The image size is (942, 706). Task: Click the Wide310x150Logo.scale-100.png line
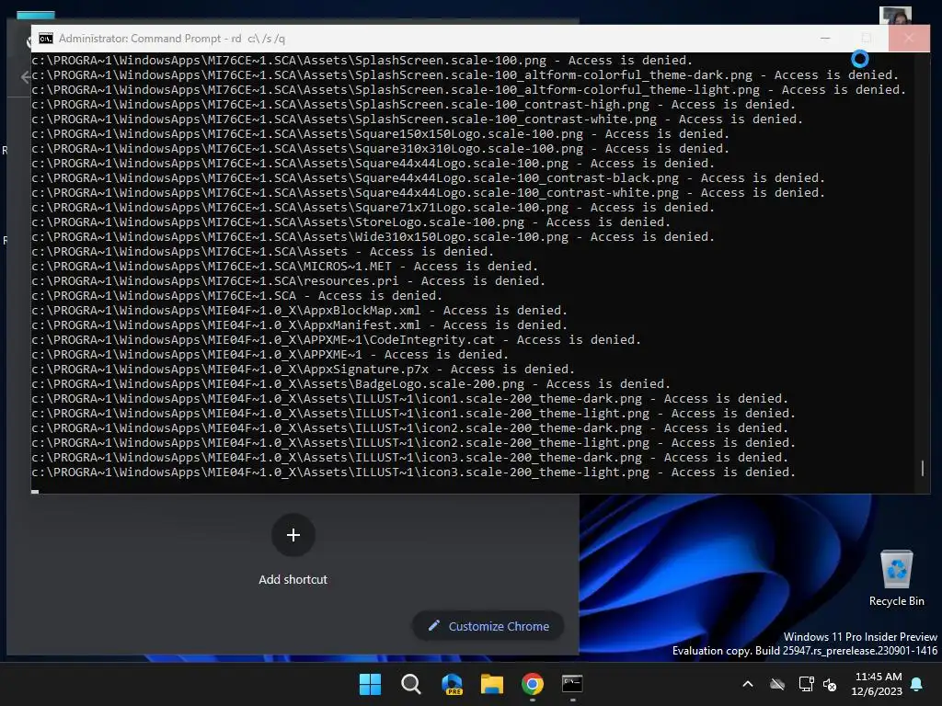373,236
